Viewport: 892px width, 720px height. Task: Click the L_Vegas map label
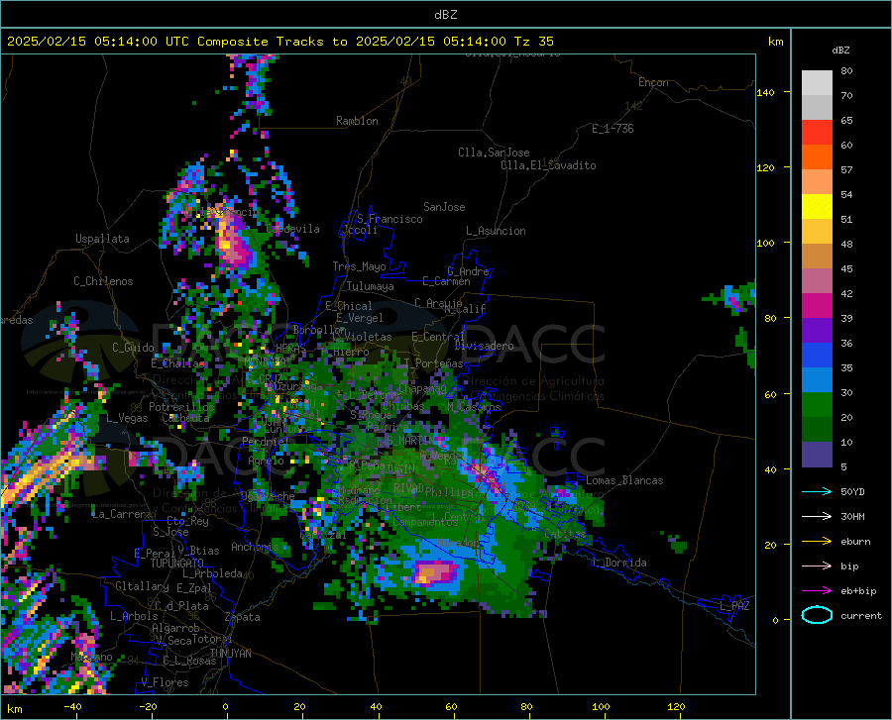127,418
